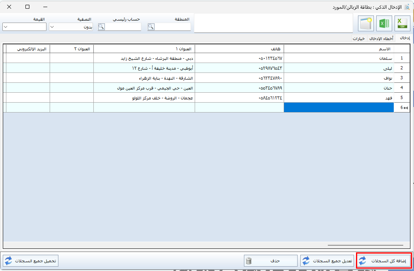Click the address cell starting with الشارقة
The image size is (414, 271).
(144, 78)
